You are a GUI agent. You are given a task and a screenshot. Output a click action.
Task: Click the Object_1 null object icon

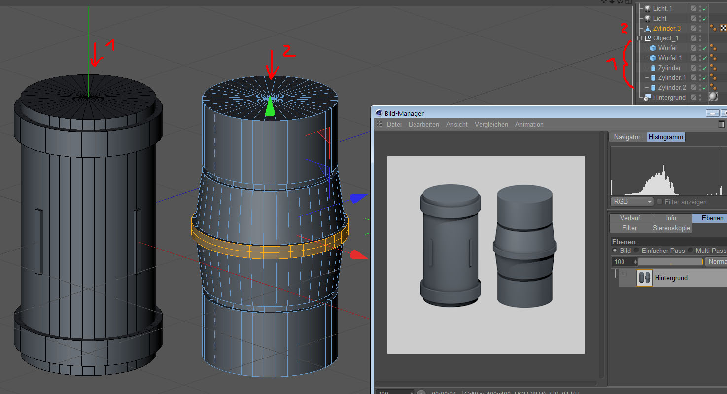pos(648,38)
